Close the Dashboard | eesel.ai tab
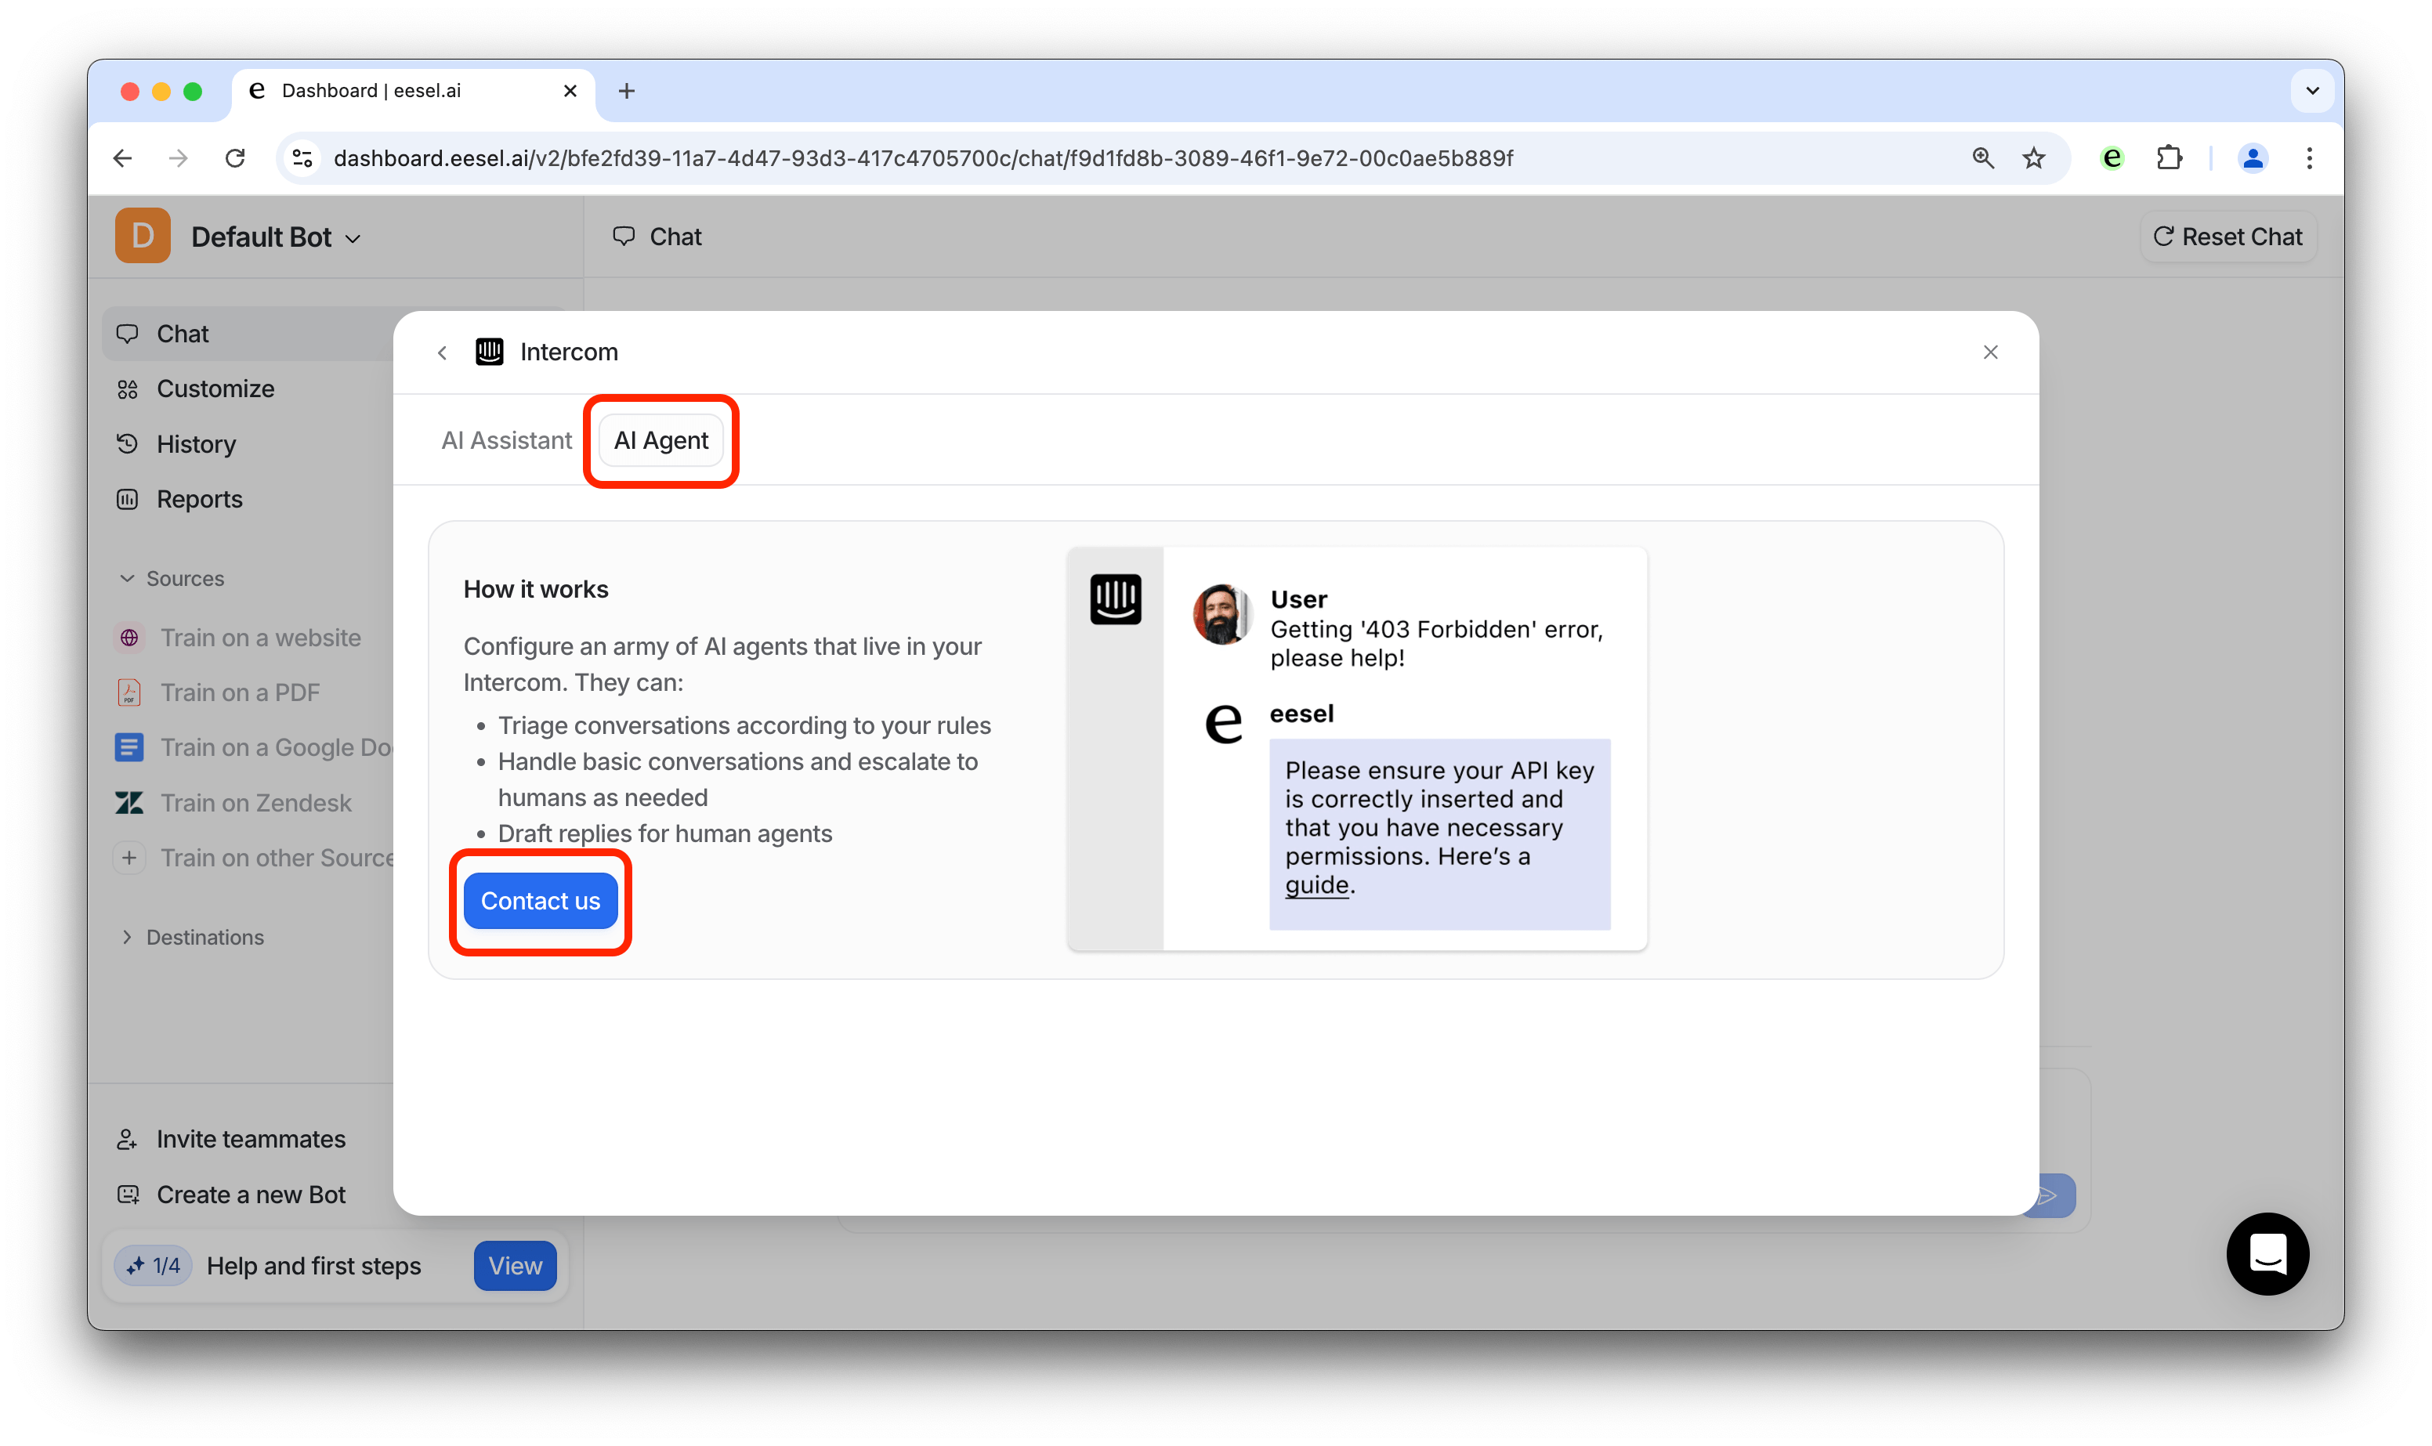 click(570, 91)
